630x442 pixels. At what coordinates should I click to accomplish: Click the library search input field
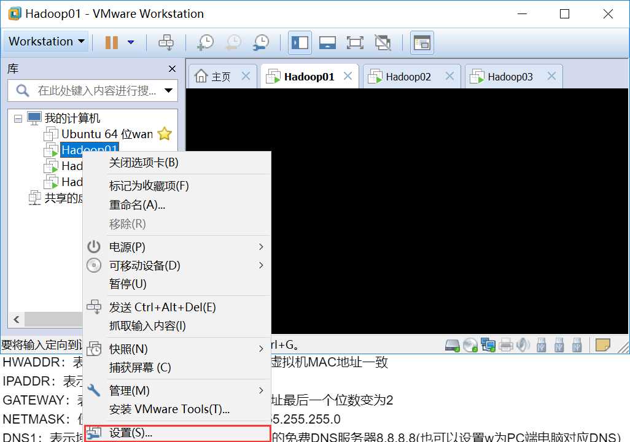[x=92, y=90]
